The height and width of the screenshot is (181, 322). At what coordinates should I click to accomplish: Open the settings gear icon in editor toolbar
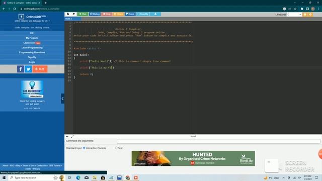[x=310, y=15]
